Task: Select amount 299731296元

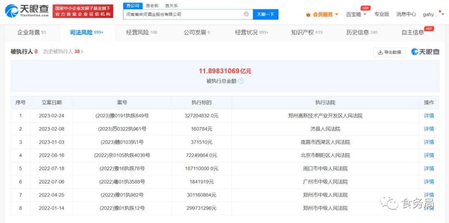Action: click(202, 208)
